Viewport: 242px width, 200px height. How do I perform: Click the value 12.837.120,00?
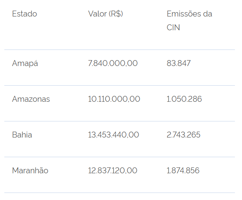pyautogui.click(x=113, y=171)
